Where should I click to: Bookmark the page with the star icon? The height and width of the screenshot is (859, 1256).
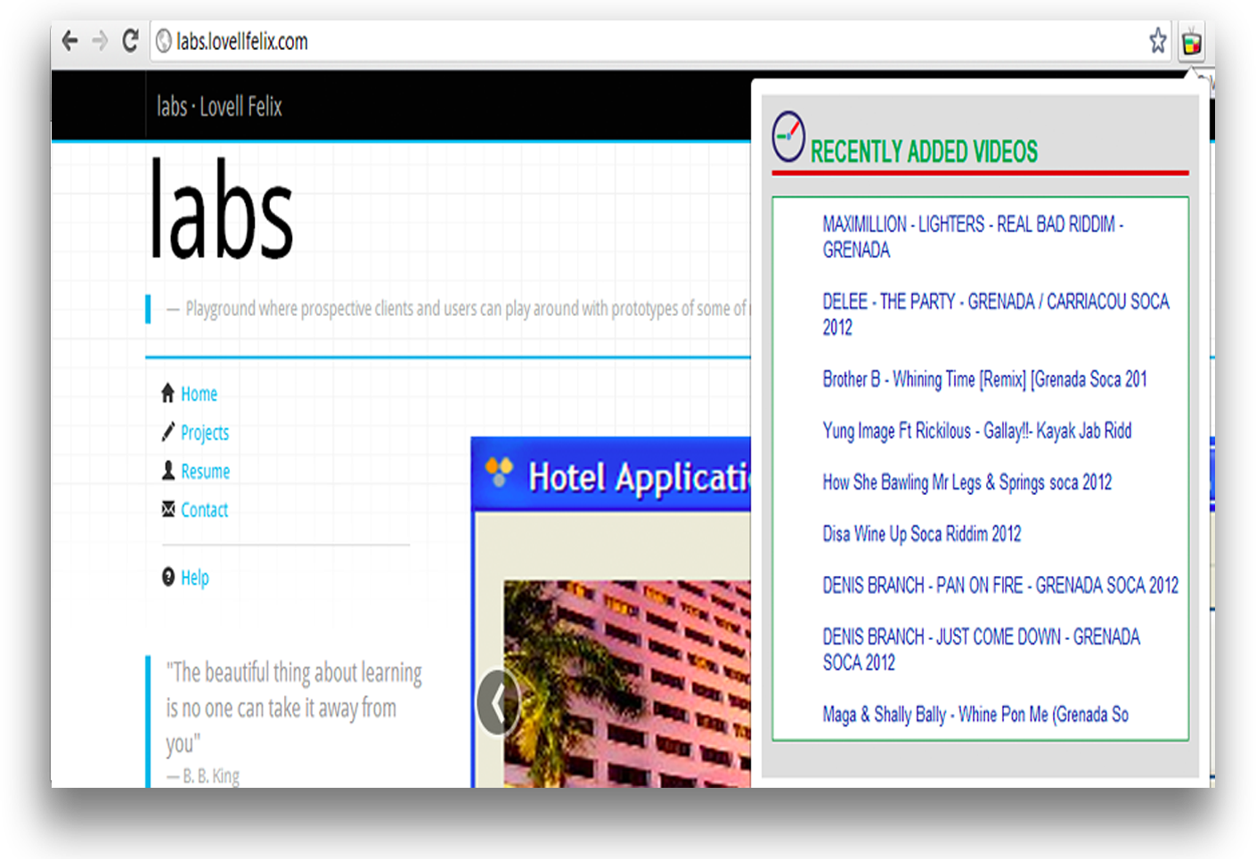point(1157,41)
